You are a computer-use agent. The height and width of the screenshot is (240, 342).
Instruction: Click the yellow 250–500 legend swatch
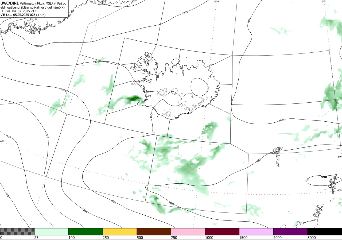(120, 231)
